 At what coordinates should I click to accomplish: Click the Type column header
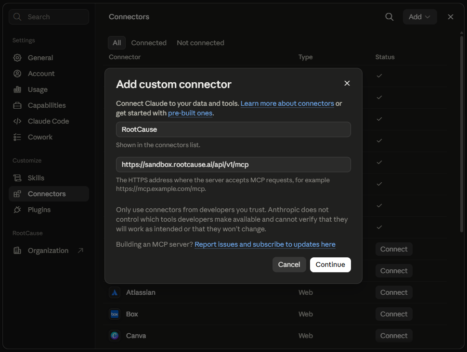point(306,57)
